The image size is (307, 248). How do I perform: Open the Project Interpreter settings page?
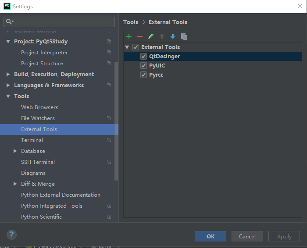[44, 53]
